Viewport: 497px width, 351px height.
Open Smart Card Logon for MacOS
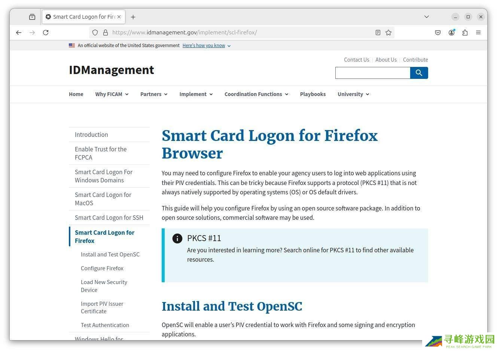109,199
